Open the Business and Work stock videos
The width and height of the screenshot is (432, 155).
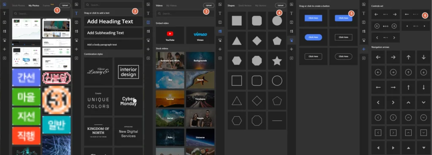click(170, 60)
